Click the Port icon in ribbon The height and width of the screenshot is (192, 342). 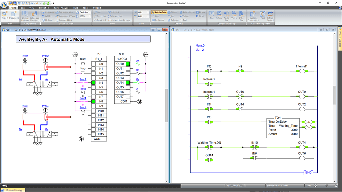262,15
